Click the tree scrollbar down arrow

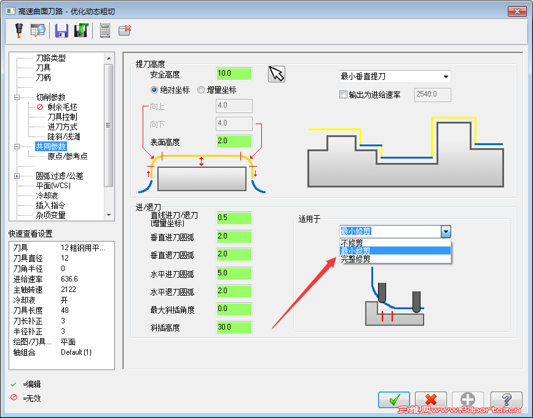109,215
